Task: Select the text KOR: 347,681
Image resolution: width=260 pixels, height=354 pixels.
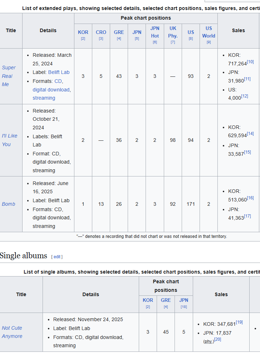Action: click(219, 324)
